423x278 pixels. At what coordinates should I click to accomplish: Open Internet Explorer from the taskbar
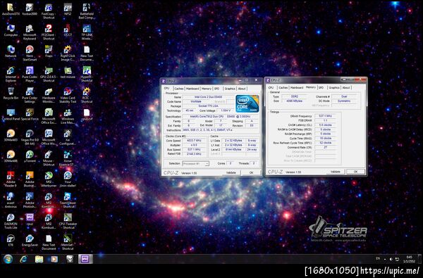click(x=24, y=259)
